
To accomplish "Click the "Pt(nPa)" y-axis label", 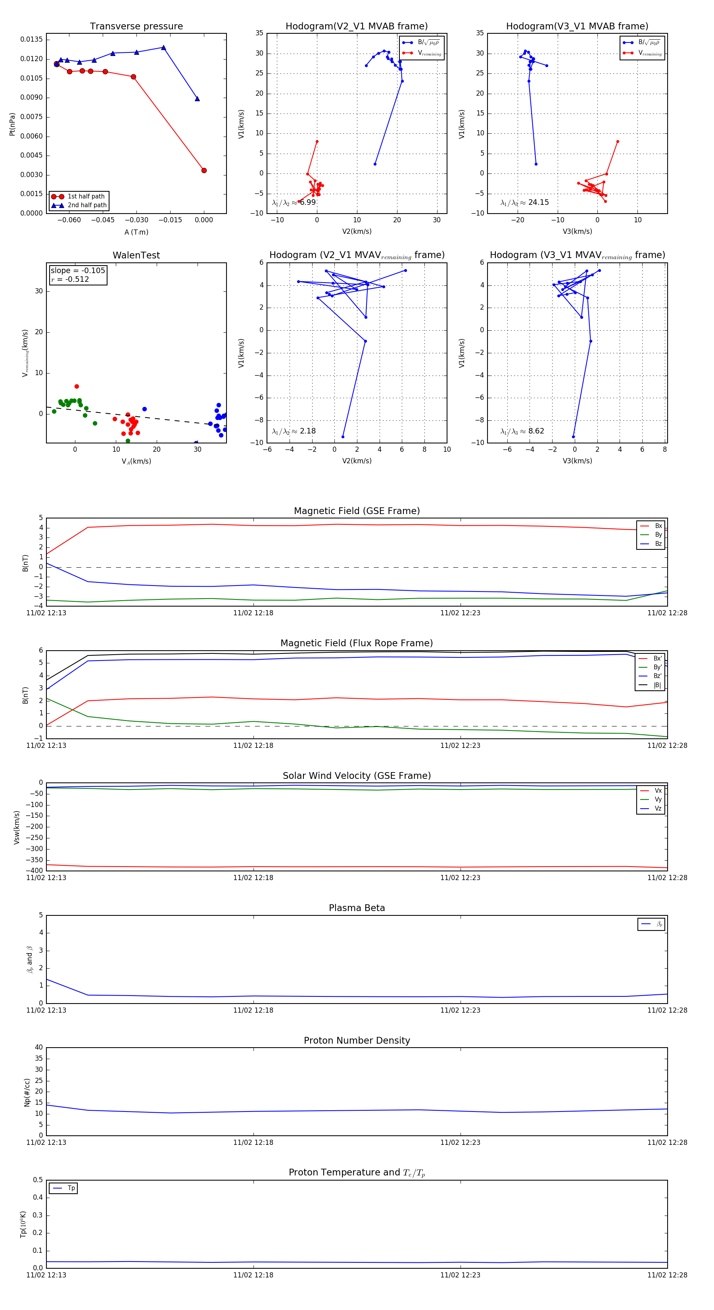I will pos(12,124).
